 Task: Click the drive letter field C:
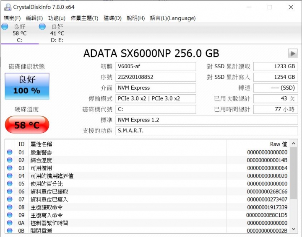(x=156, y=109)
